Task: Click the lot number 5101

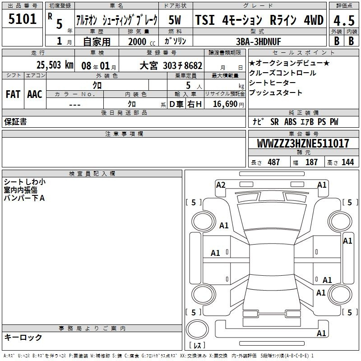Action: pos(23,19)
